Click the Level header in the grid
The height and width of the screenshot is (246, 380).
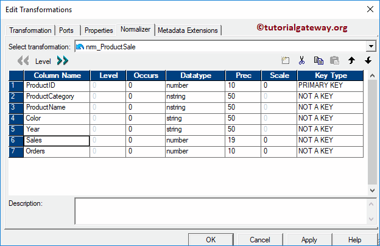tap(108, 76)
